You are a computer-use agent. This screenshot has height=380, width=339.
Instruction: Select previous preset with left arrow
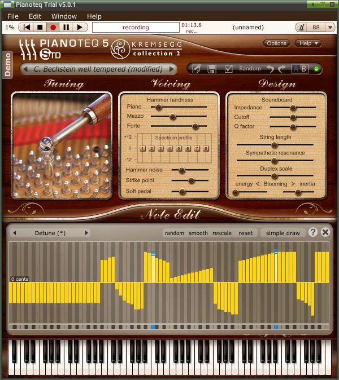click(x=25, y=69)
